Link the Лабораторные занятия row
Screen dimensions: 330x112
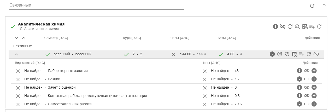tap(307, 71)
